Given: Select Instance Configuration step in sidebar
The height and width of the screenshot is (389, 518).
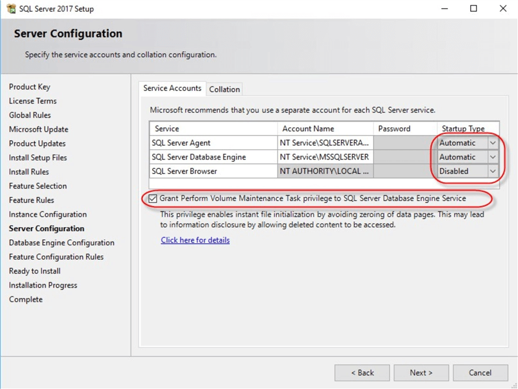Looking at the screenshot, I should (x=48, y=214).
